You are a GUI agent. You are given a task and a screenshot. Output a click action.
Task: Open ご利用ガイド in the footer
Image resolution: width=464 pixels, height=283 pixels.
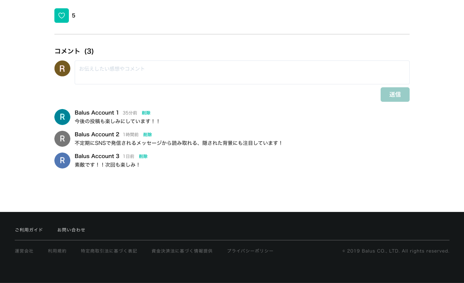click(29, 230)
